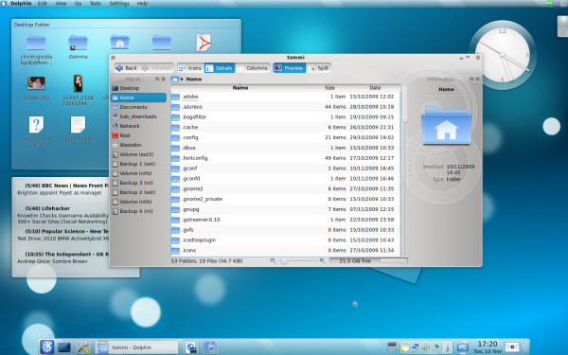Click the icon zoom slider handle
568x355 pixels.
click(x=284, y=261)
